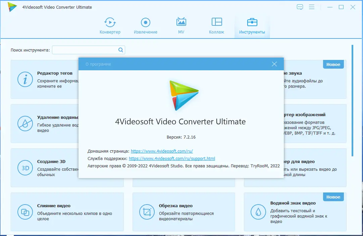
Task: Click the Создание 3D card title
Action: [x=51, y=162]
